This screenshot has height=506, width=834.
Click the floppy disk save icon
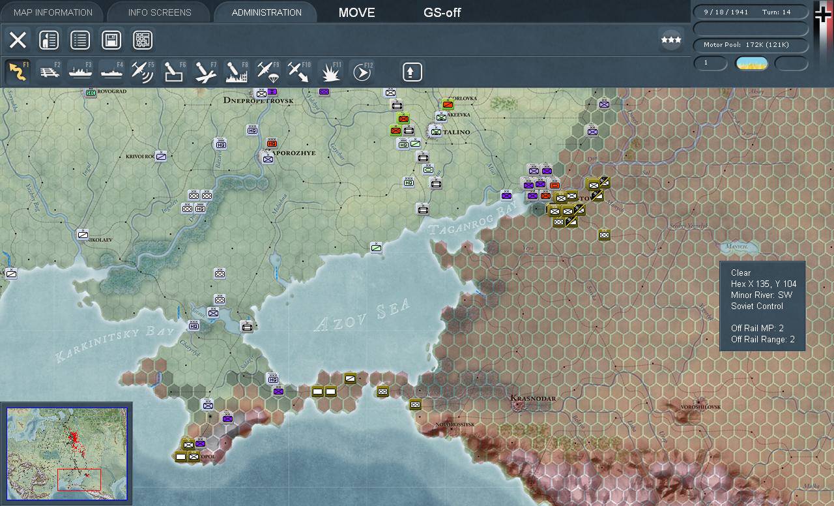[111, 40]
